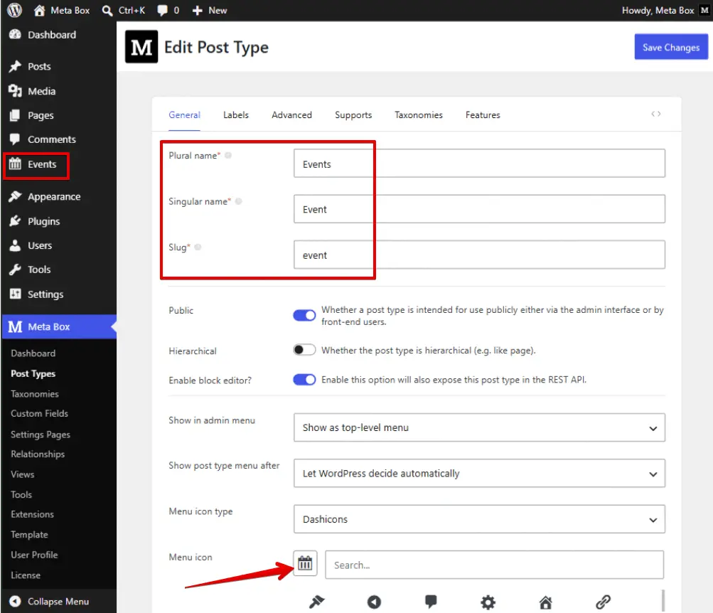Turn off Enable block editor toggle

coord(304,380)
